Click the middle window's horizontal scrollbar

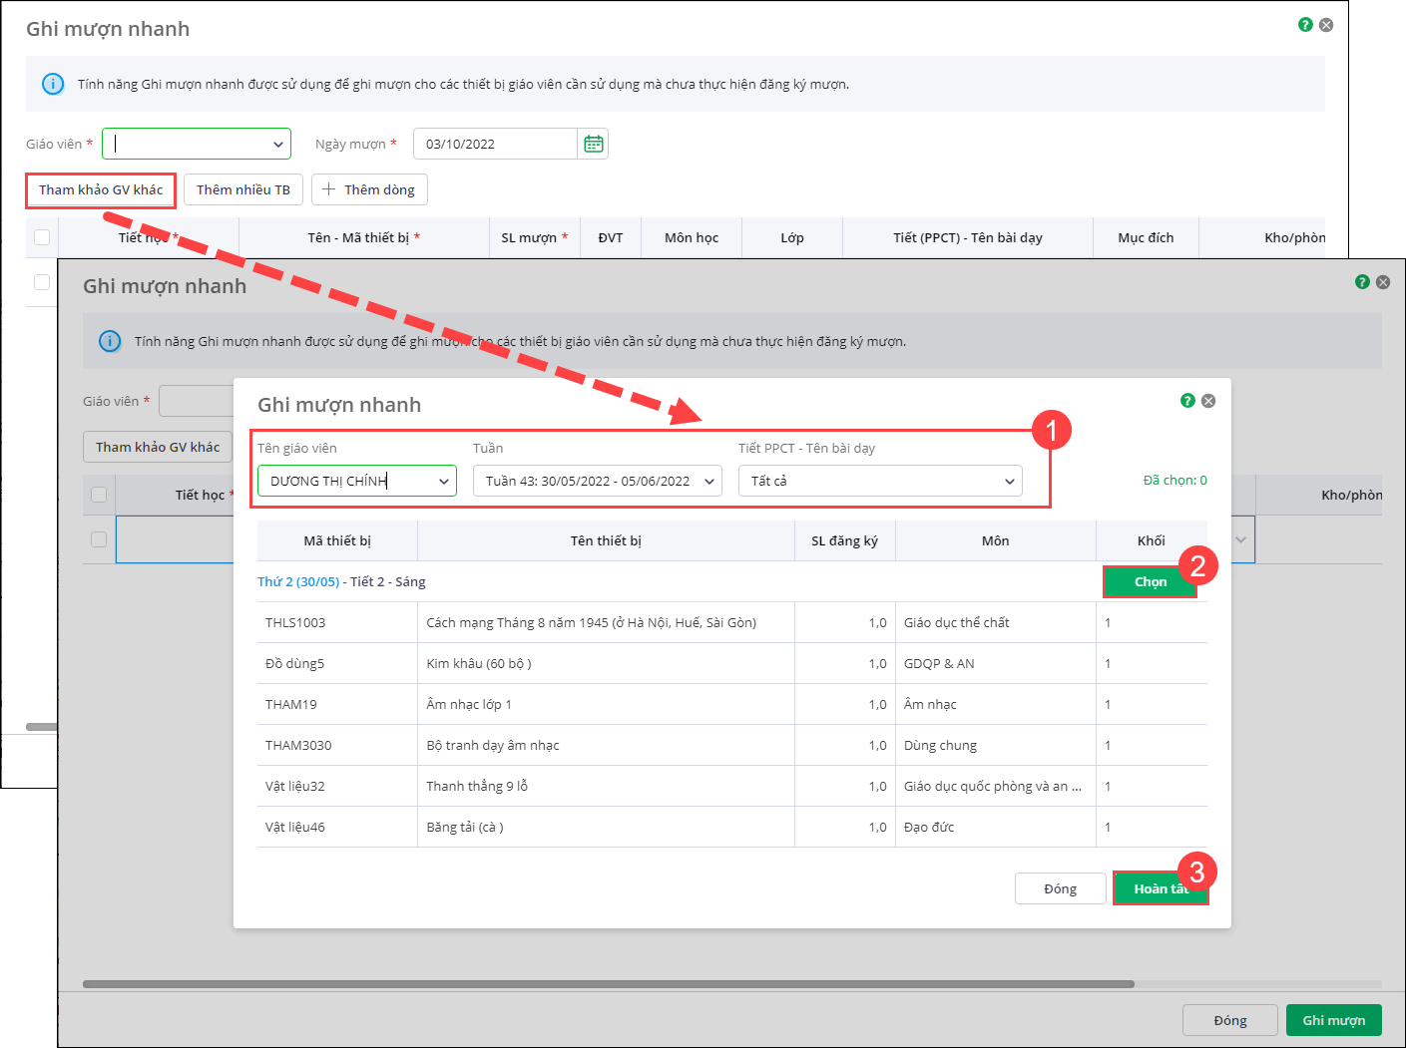coord(609,984)
